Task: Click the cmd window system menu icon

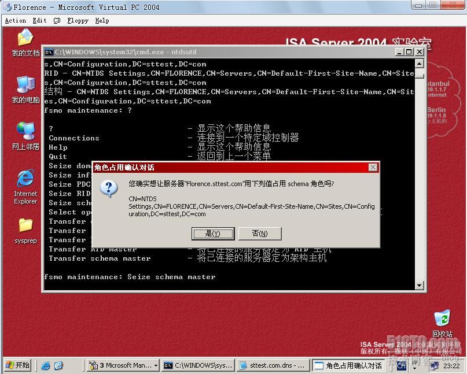Action: (49, 52)
